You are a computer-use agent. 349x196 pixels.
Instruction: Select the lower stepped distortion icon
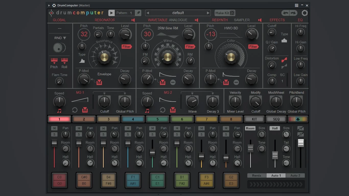(284, 66)
